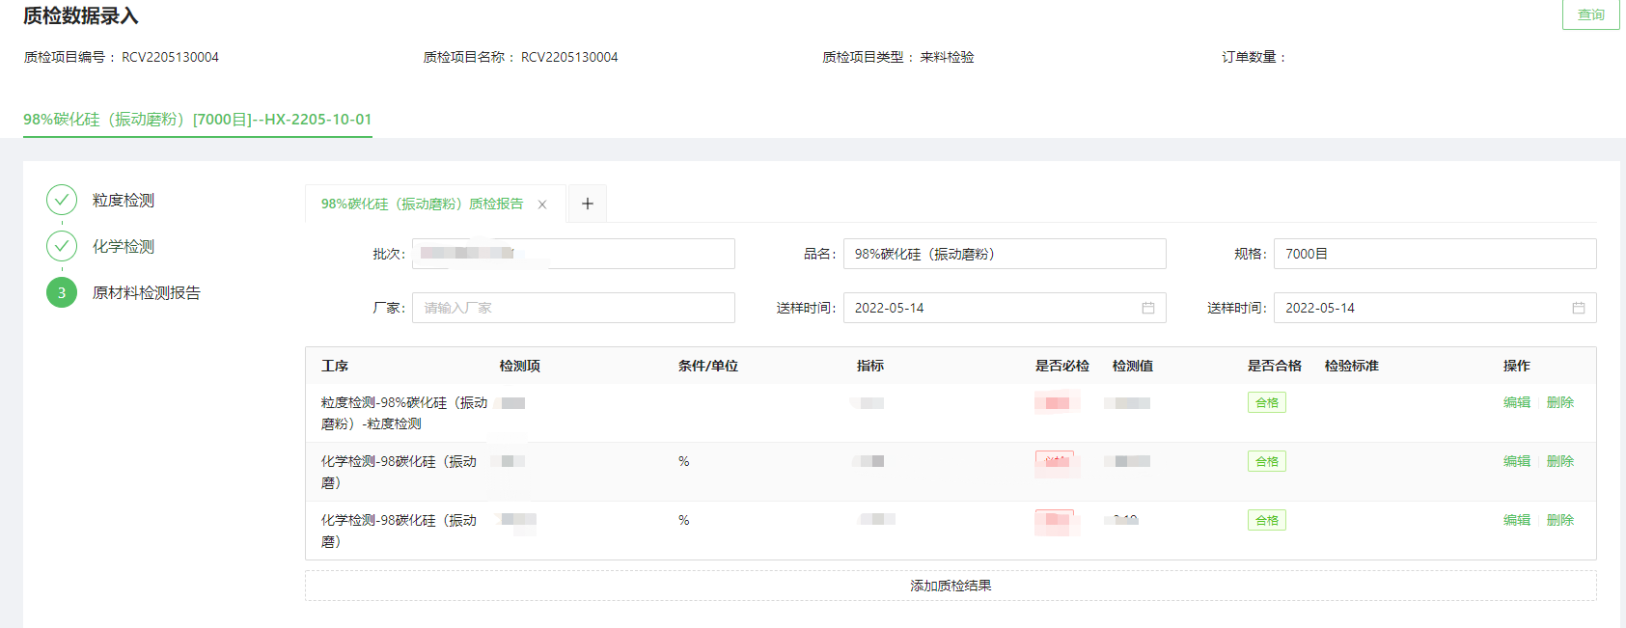Click the 合格 tag in first row

tap(1266, 402)
